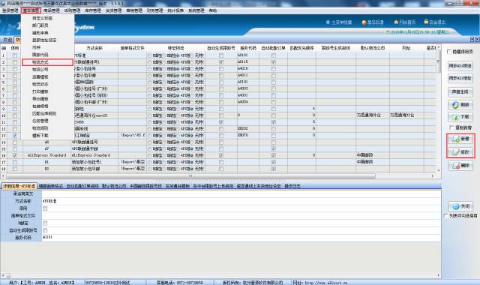Screen dimensions: 480x285
Task: Click the 关闭 close button icon
Action: pyautogui.click(x=455, y=206)
